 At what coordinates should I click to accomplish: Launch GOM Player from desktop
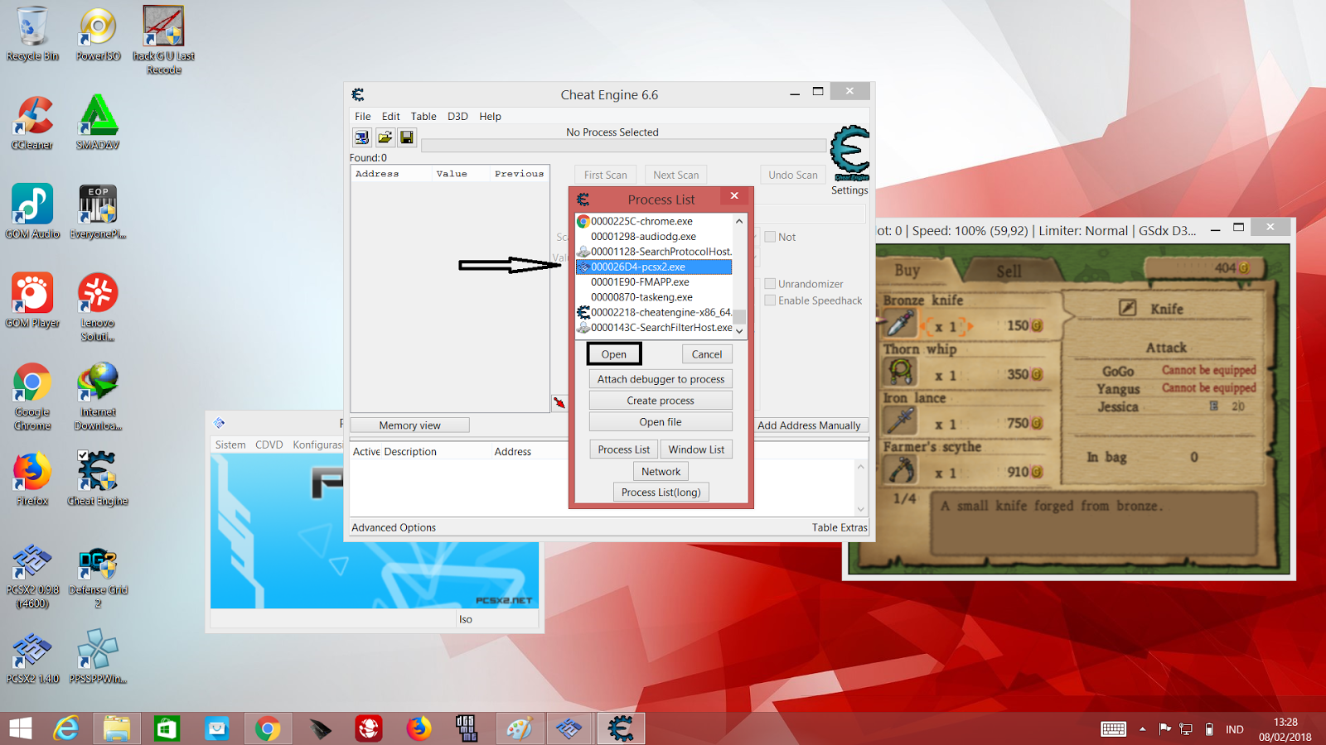[x=32, y=300]
